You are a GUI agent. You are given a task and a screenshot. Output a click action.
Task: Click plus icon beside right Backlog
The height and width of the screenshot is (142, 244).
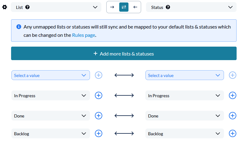pos(233,133)
